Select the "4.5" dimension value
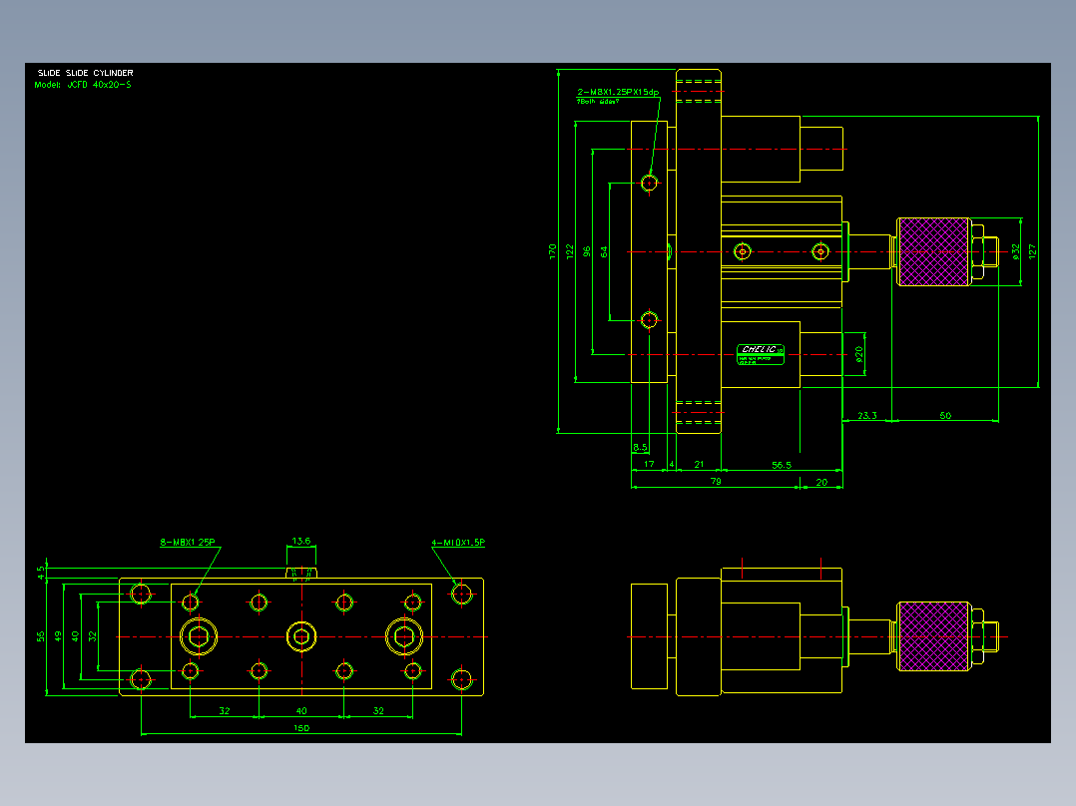 (x=41, y=573)
